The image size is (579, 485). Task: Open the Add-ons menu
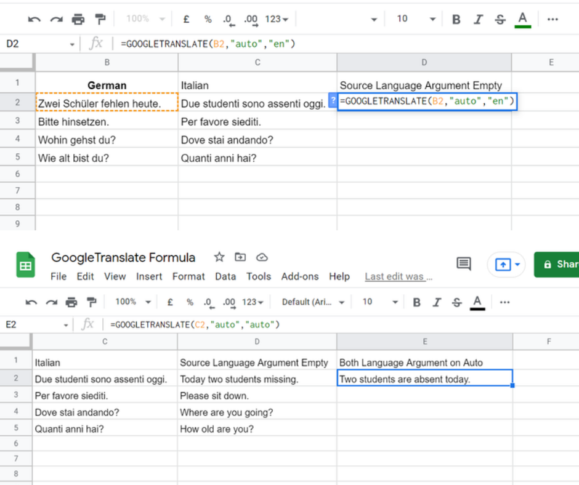tap(301, 276)
